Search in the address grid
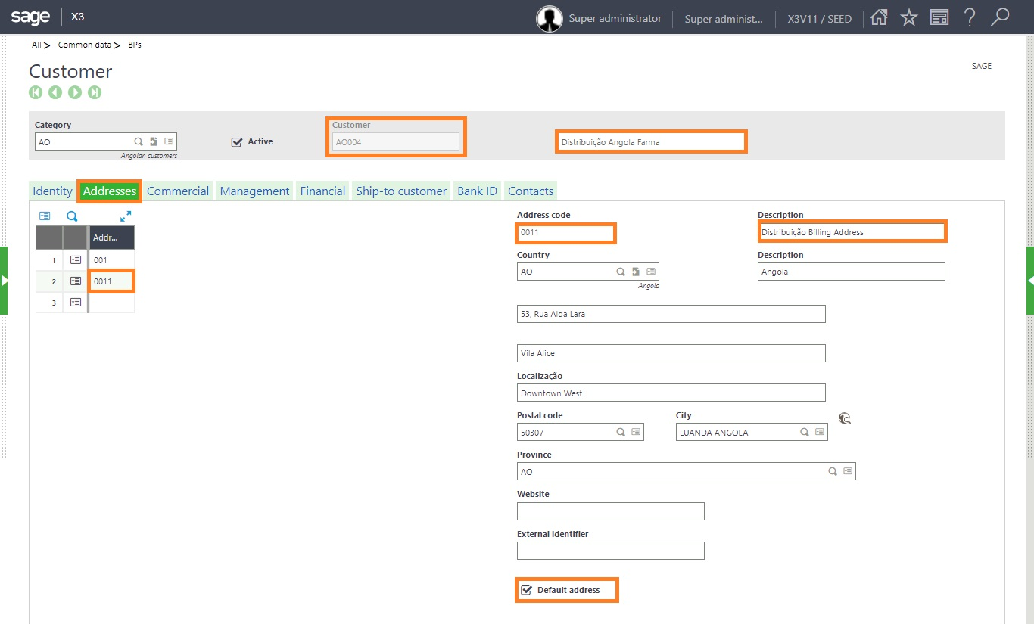The height and width of the screenshot is (624, 1034). [x=72, y=216]
